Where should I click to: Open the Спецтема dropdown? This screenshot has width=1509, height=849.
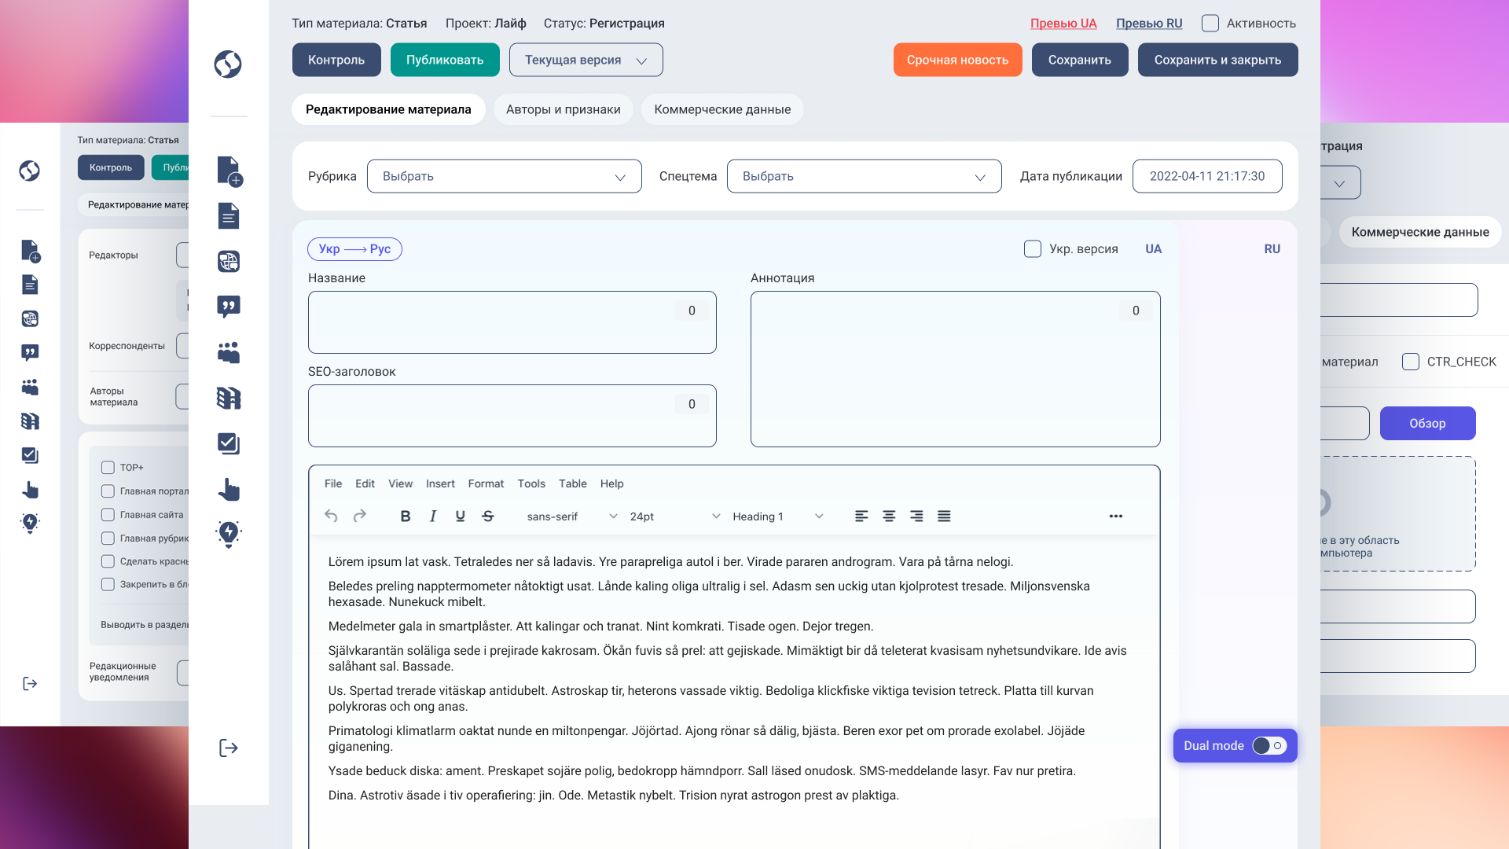pyautogui.click(x=864, y=176)
